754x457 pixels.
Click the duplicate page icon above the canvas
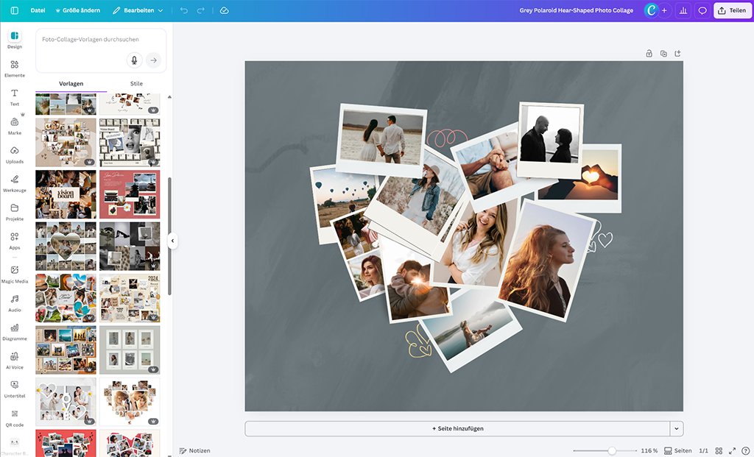tap(663, 53)
